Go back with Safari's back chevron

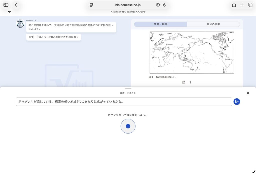pos(16,5)
